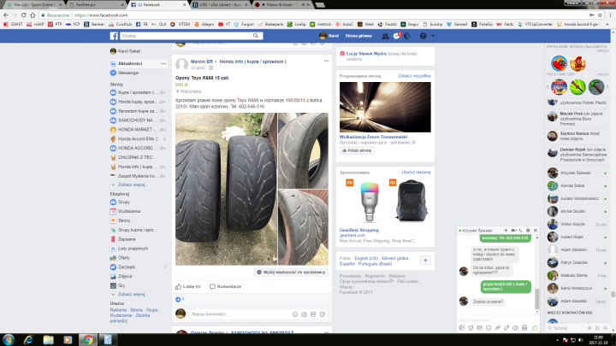Click Zobacz wszystkie for suggested pages
Viewport: 616px width, 346px height.
coord(416,76)
